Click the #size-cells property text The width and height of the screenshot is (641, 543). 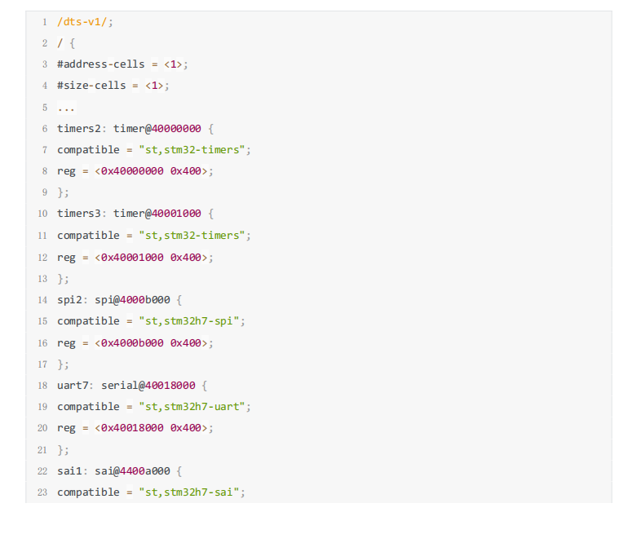click(x=91, y=86)
